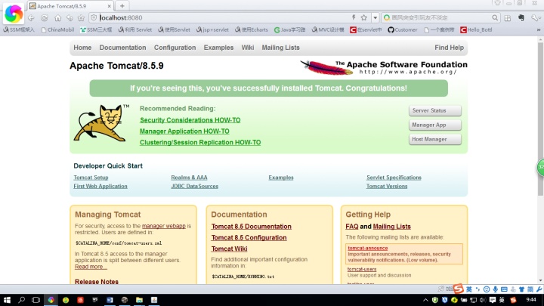The width and height of the screenshot is (544, 306).
Task: Click the Sogou microphone voice input icon
Action: [x=495, y=289]
